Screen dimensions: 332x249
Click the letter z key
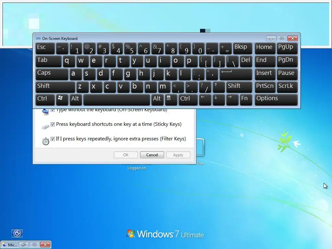[82, 87]
